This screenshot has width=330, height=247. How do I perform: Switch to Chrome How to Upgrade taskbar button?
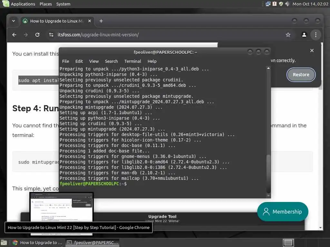click(x=37, y=242)
